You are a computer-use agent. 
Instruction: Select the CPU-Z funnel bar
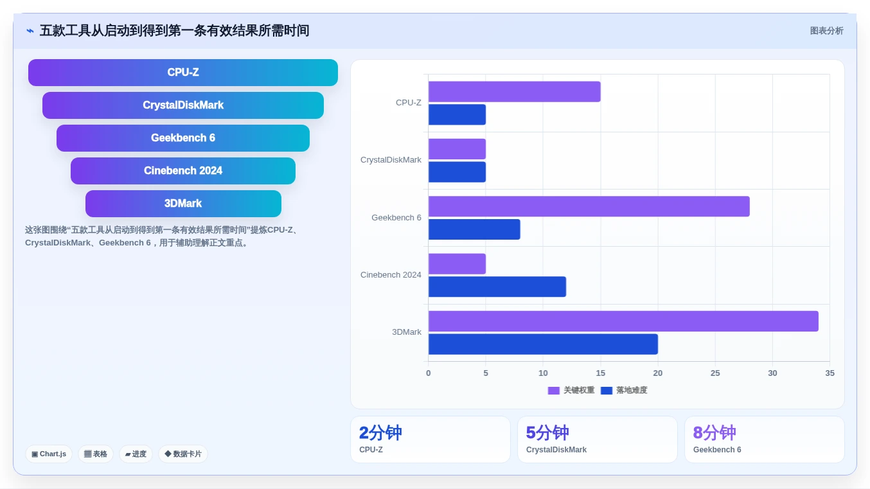click(183, 73)
